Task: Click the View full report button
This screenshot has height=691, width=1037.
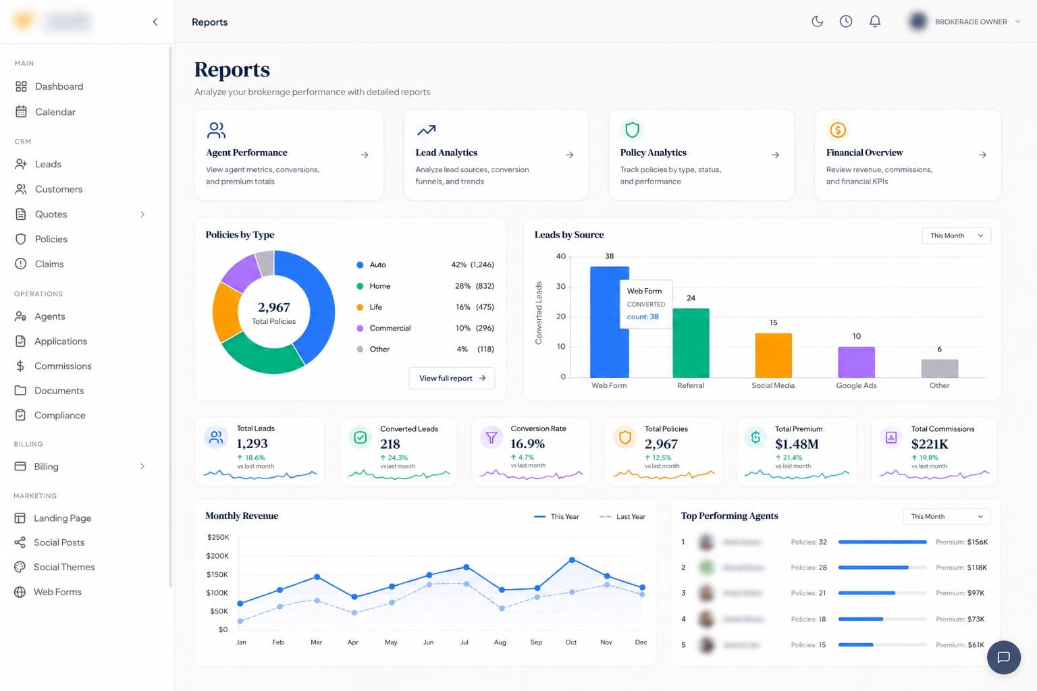Action: [452, 378]
